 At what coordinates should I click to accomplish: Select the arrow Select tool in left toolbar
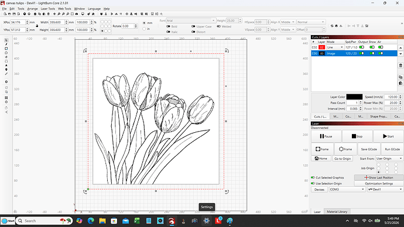tap(6, 40)
